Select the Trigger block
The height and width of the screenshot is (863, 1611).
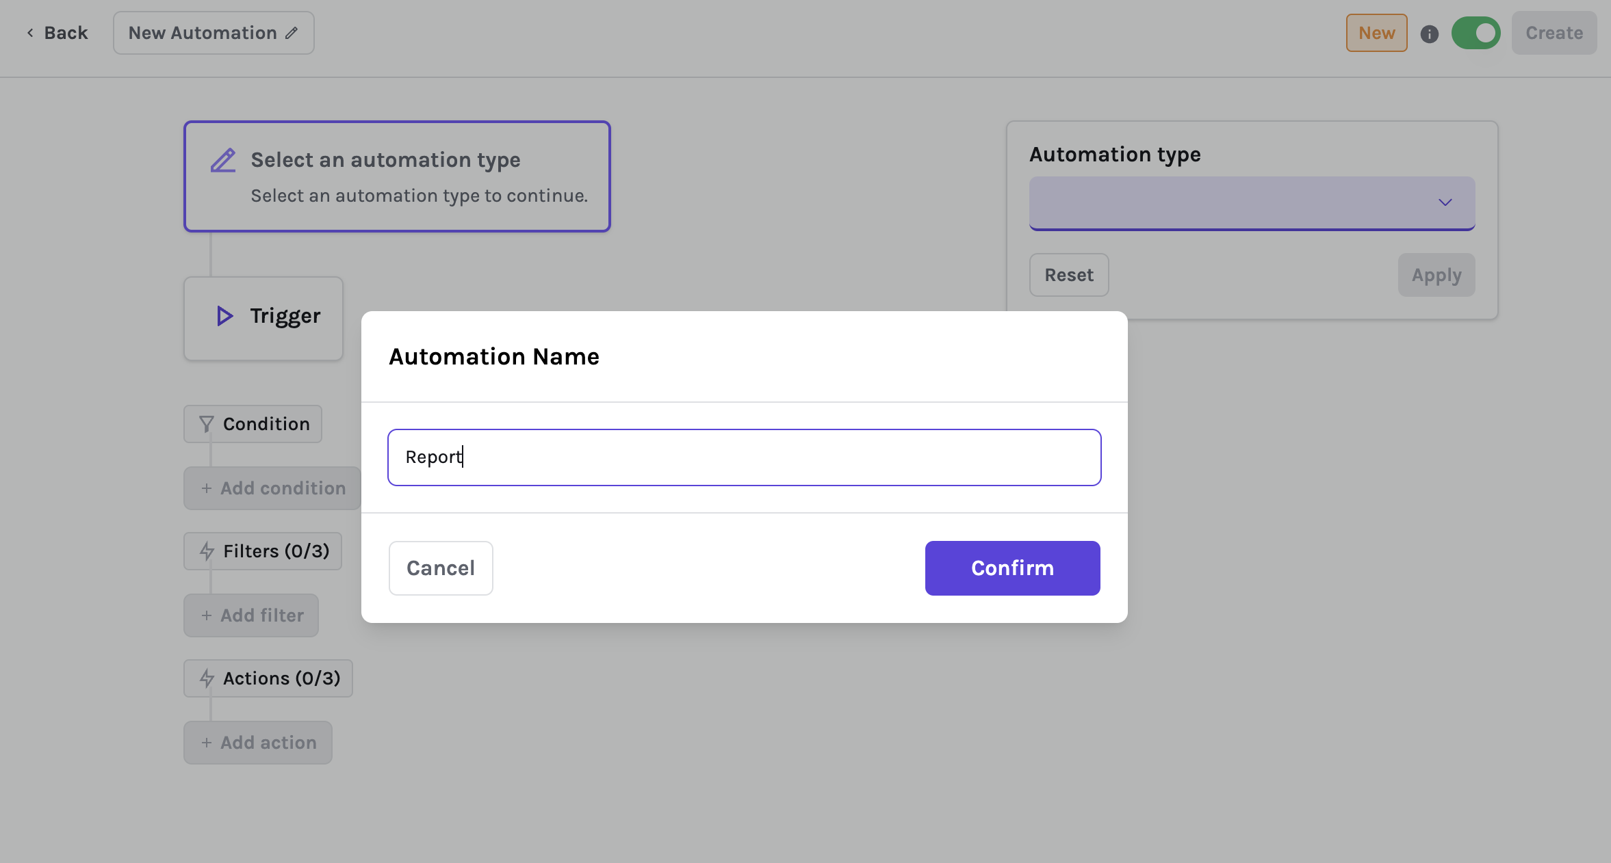point(263,318)
